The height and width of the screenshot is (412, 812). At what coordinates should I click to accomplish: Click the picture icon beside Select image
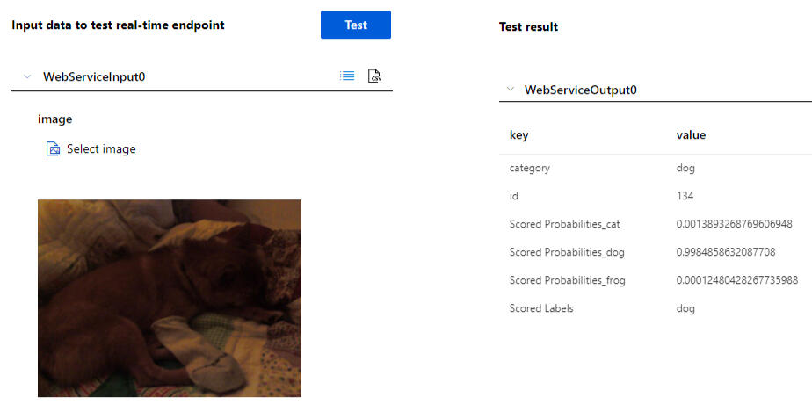click(x=53, y=149)
